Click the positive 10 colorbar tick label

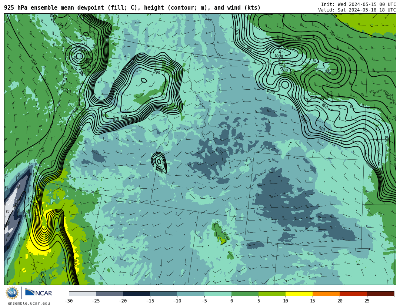[286, 301]
